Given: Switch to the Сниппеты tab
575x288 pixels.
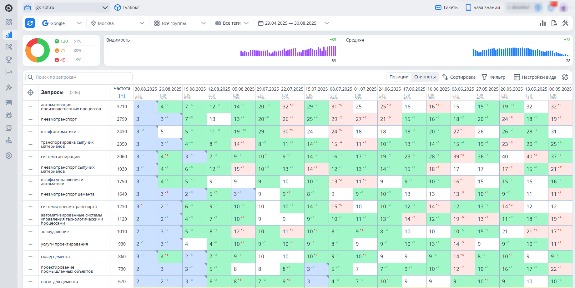Looking at the screenshot, I should pos(425,77).
